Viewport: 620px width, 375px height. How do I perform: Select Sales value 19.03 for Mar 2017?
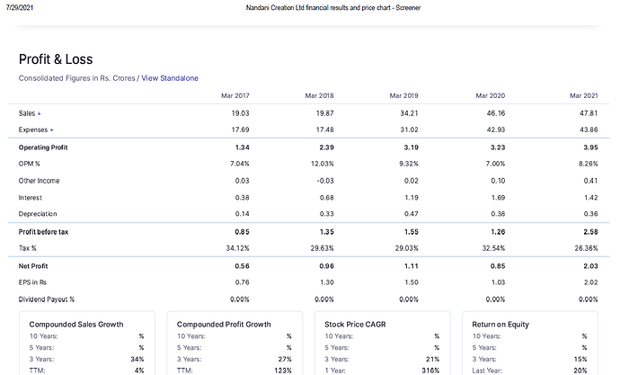(241, 113)
